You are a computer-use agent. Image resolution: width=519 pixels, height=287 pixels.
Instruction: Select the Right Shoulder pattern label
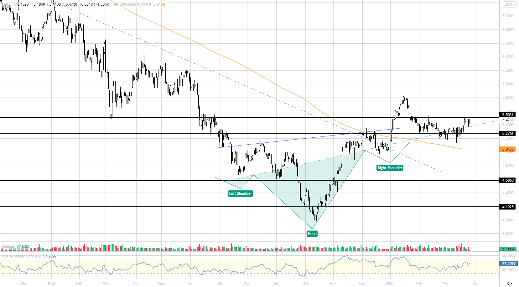390,168
